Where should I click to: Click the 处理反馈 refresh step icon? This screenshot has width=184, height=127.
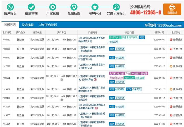74,7
